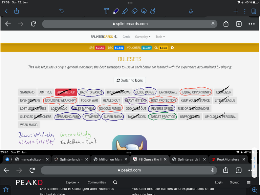Click the question mark help icon
The image size is (260, 195).
pyautogui.click(x=172, y=48)
